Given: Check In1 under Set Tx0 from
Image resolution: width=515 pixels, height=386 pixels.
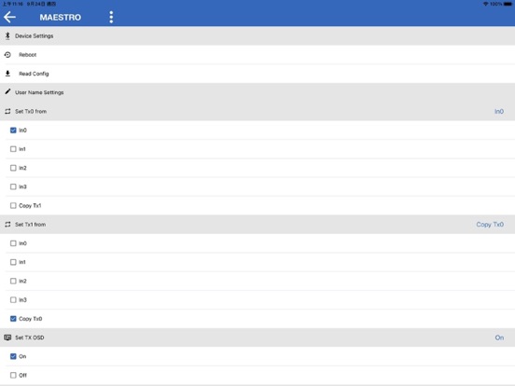Looking at the screenshot, I should [13, 149].
